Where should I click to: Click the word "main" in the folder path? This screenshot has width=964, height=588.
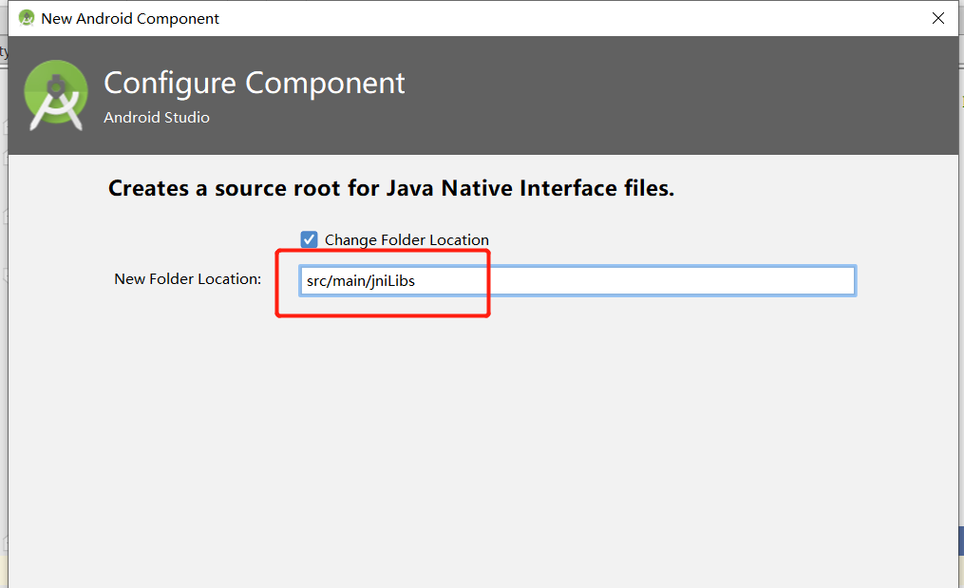point(347,281)
